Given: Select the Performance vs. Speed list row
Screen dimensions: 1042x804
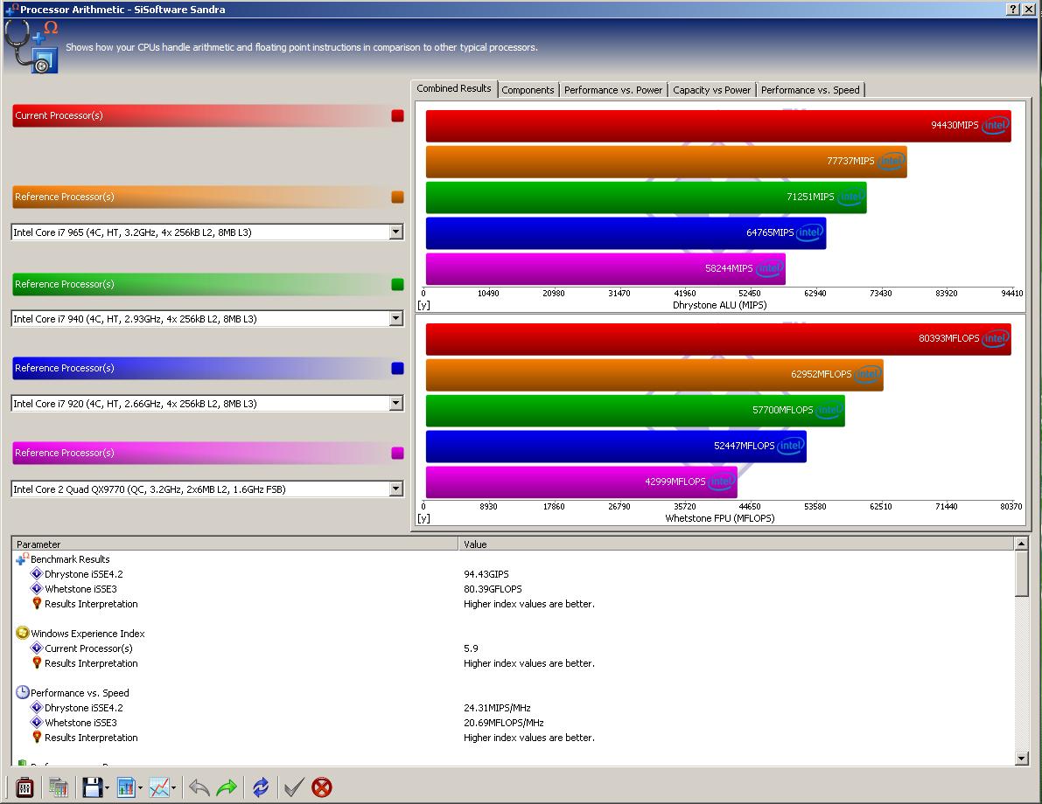Looking at the screenshot, I should click(x=513, y=692).
